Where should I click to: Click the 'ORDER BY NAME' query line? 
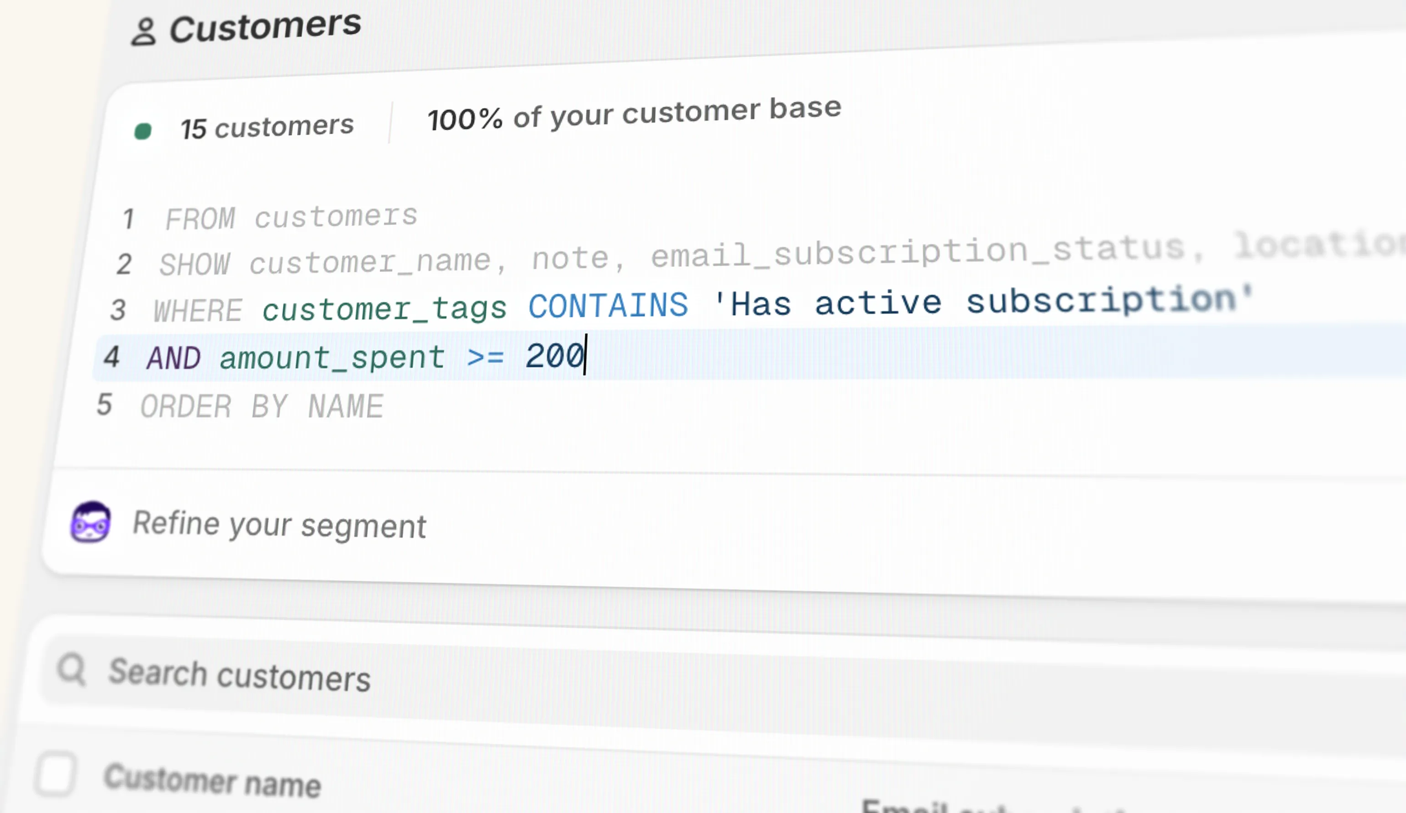262,406
